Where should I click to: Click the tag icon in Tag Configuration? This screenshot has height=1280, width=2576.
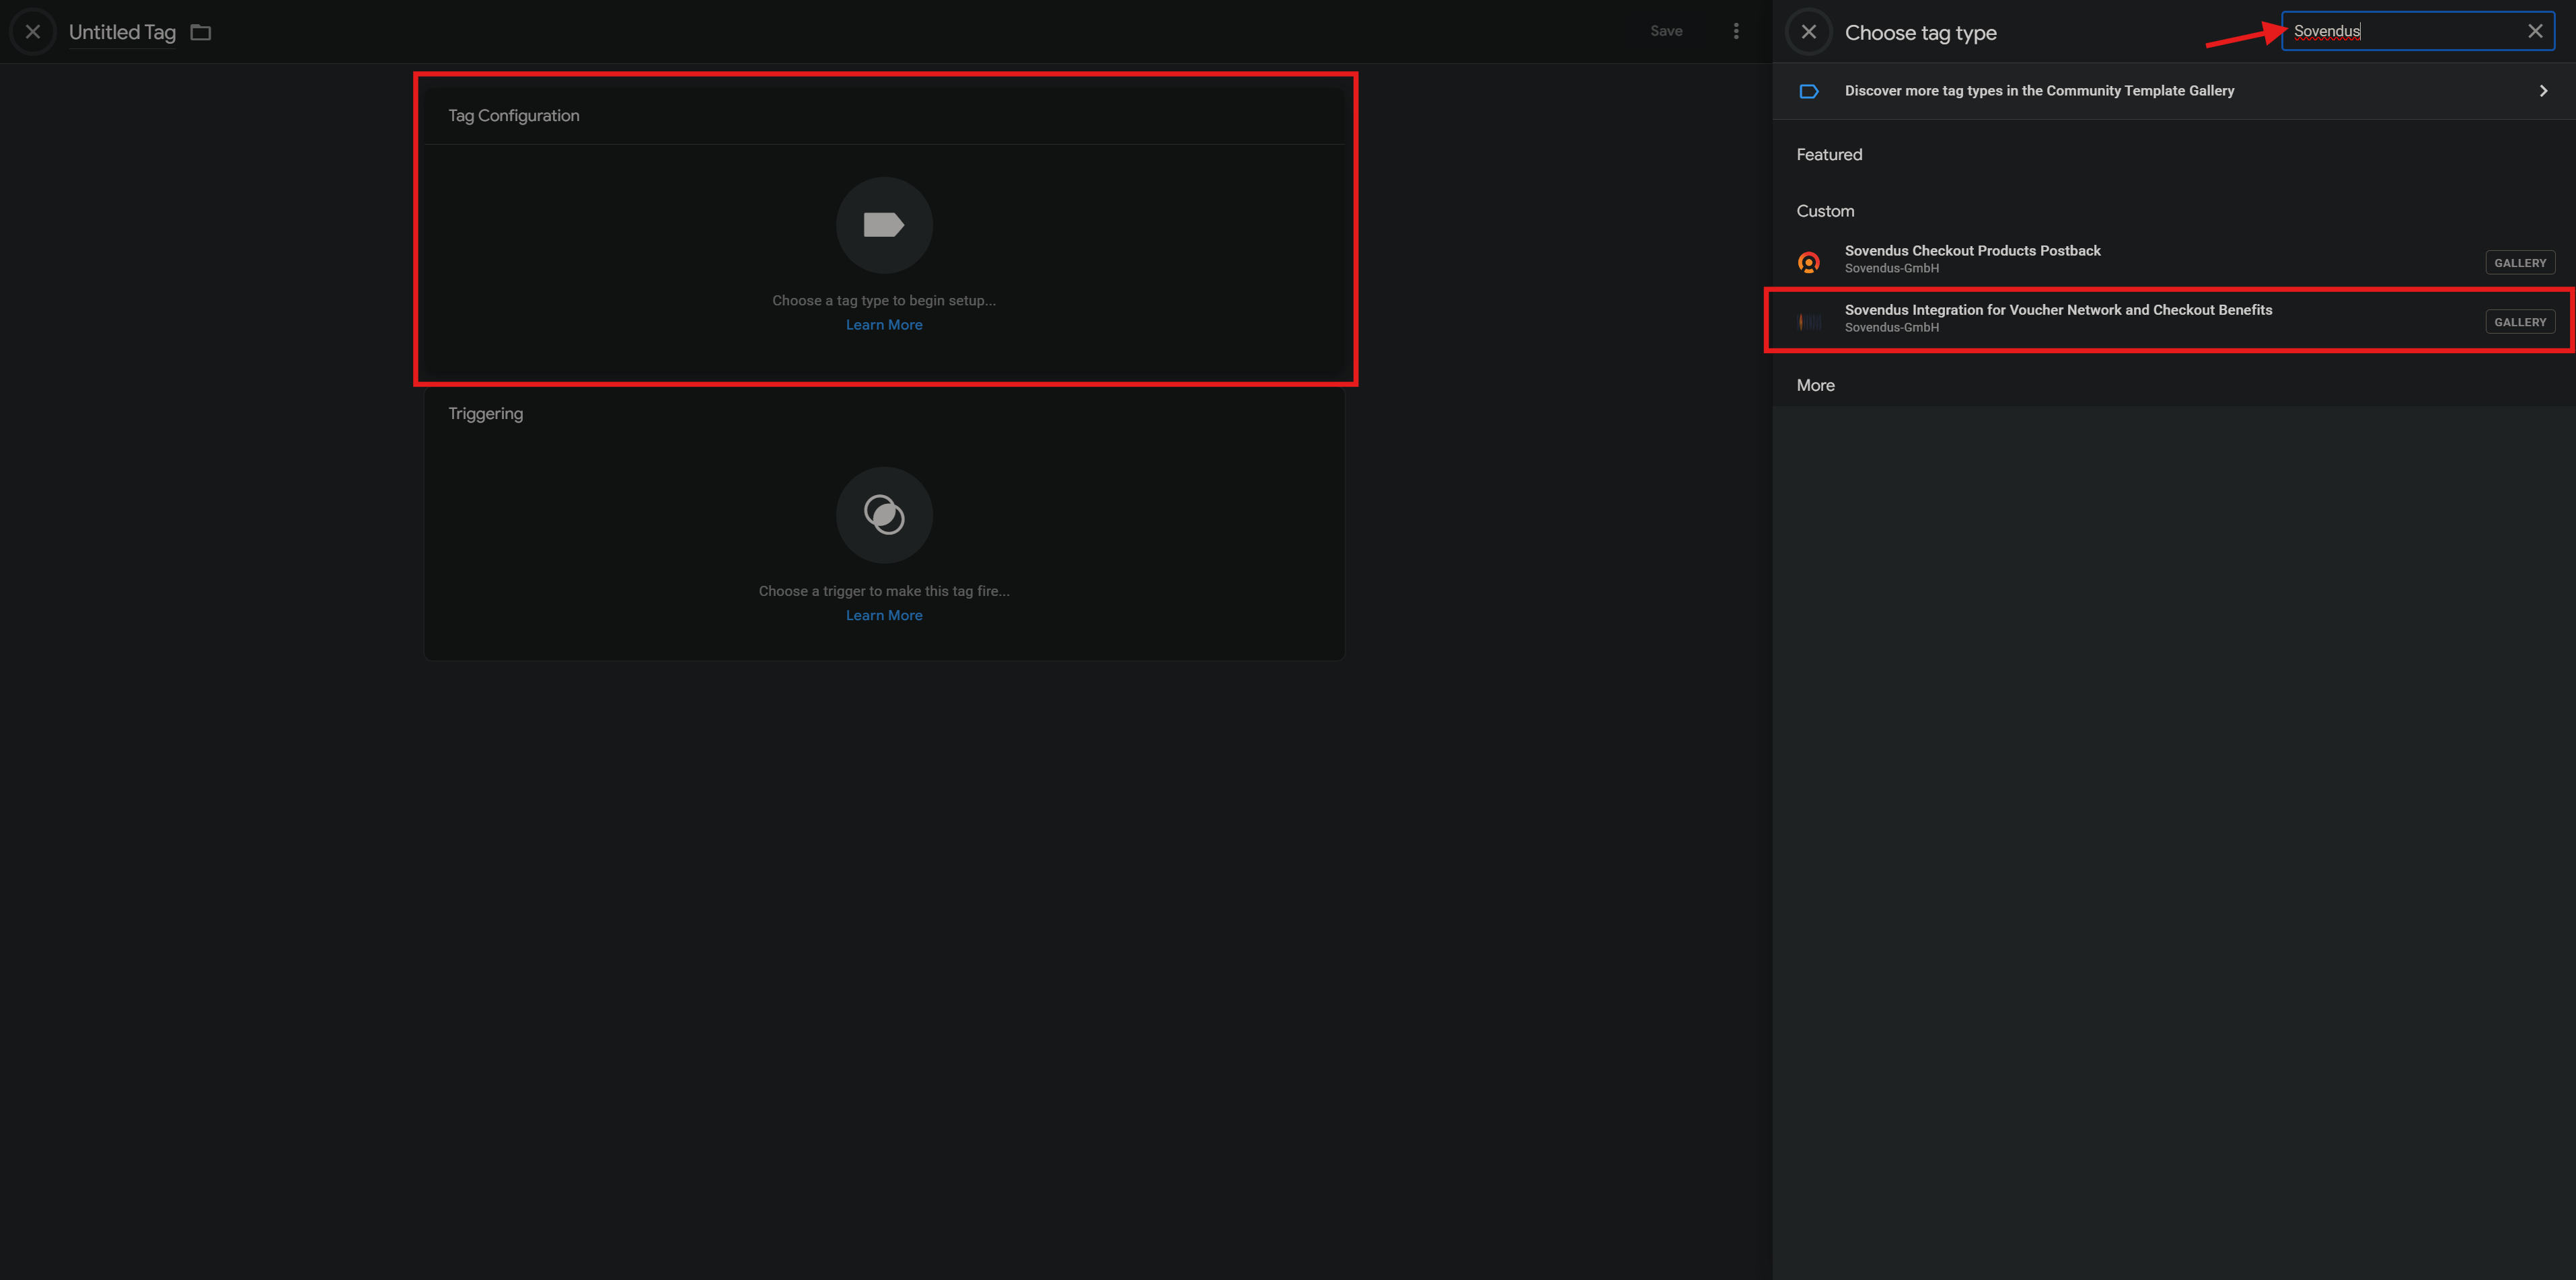click(x=884, y=225)
